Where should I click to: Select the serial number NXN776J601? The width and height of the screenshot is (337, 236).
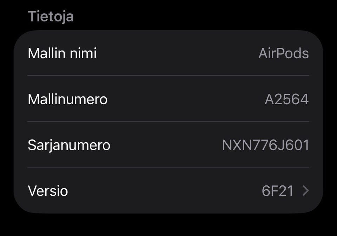coord(265,145)
